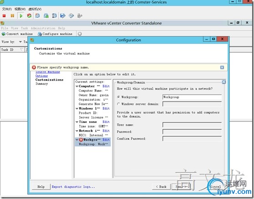Go to Source Machine step link

[x=48, y=72]
